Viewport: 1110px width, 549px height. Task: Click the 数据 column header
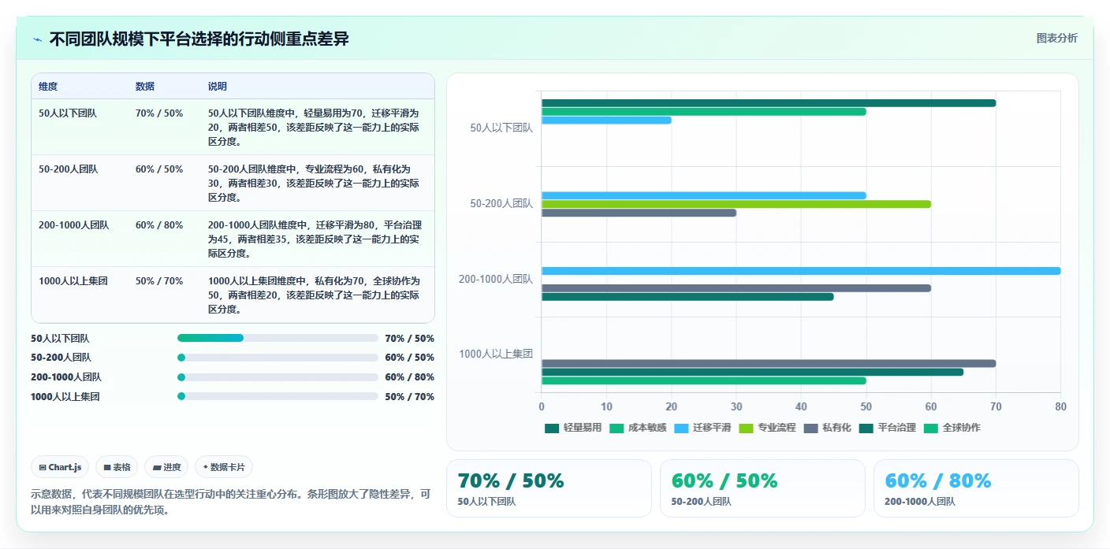pyautogui.click(x=145, y=86)
